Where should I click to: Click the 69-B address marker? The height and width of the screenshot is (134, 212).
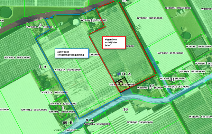pyautogui.click(x=67, y=125)
